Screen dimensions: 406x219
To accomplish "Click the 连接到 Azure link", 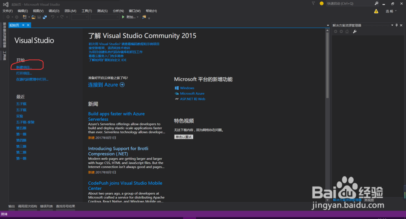I will coord(103,85).
